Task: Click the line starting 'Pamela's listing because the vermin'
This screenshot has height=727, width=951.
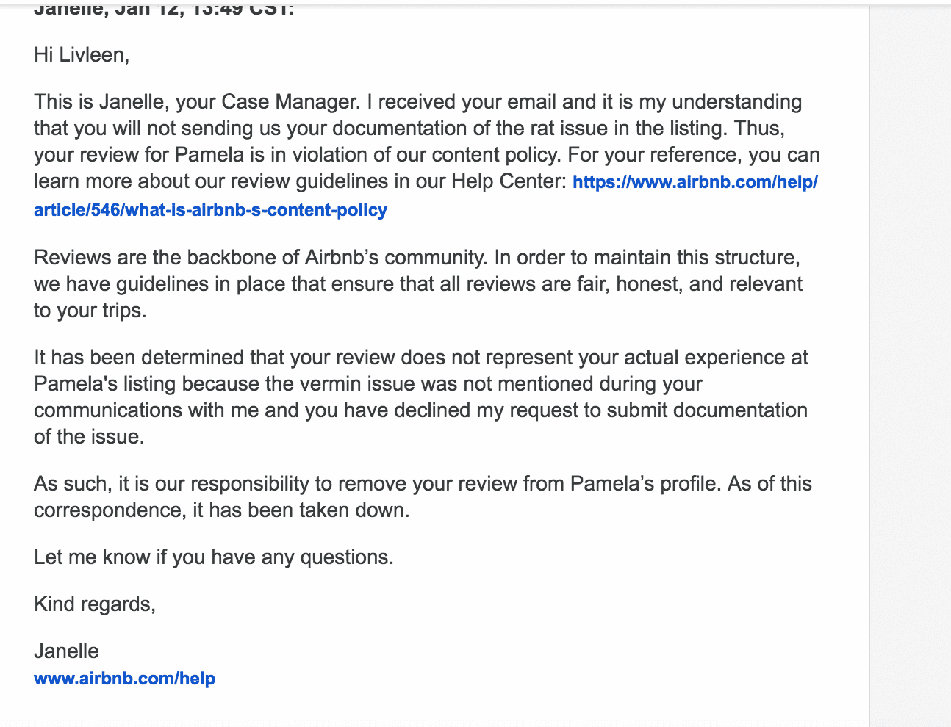Action: coord(367,384)
